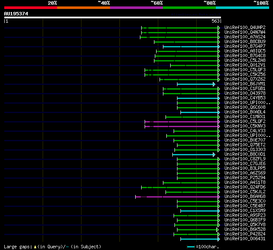Click the UniRef100_Q012V1 label
Screen dimensions: 273x250
click(245, 65)
